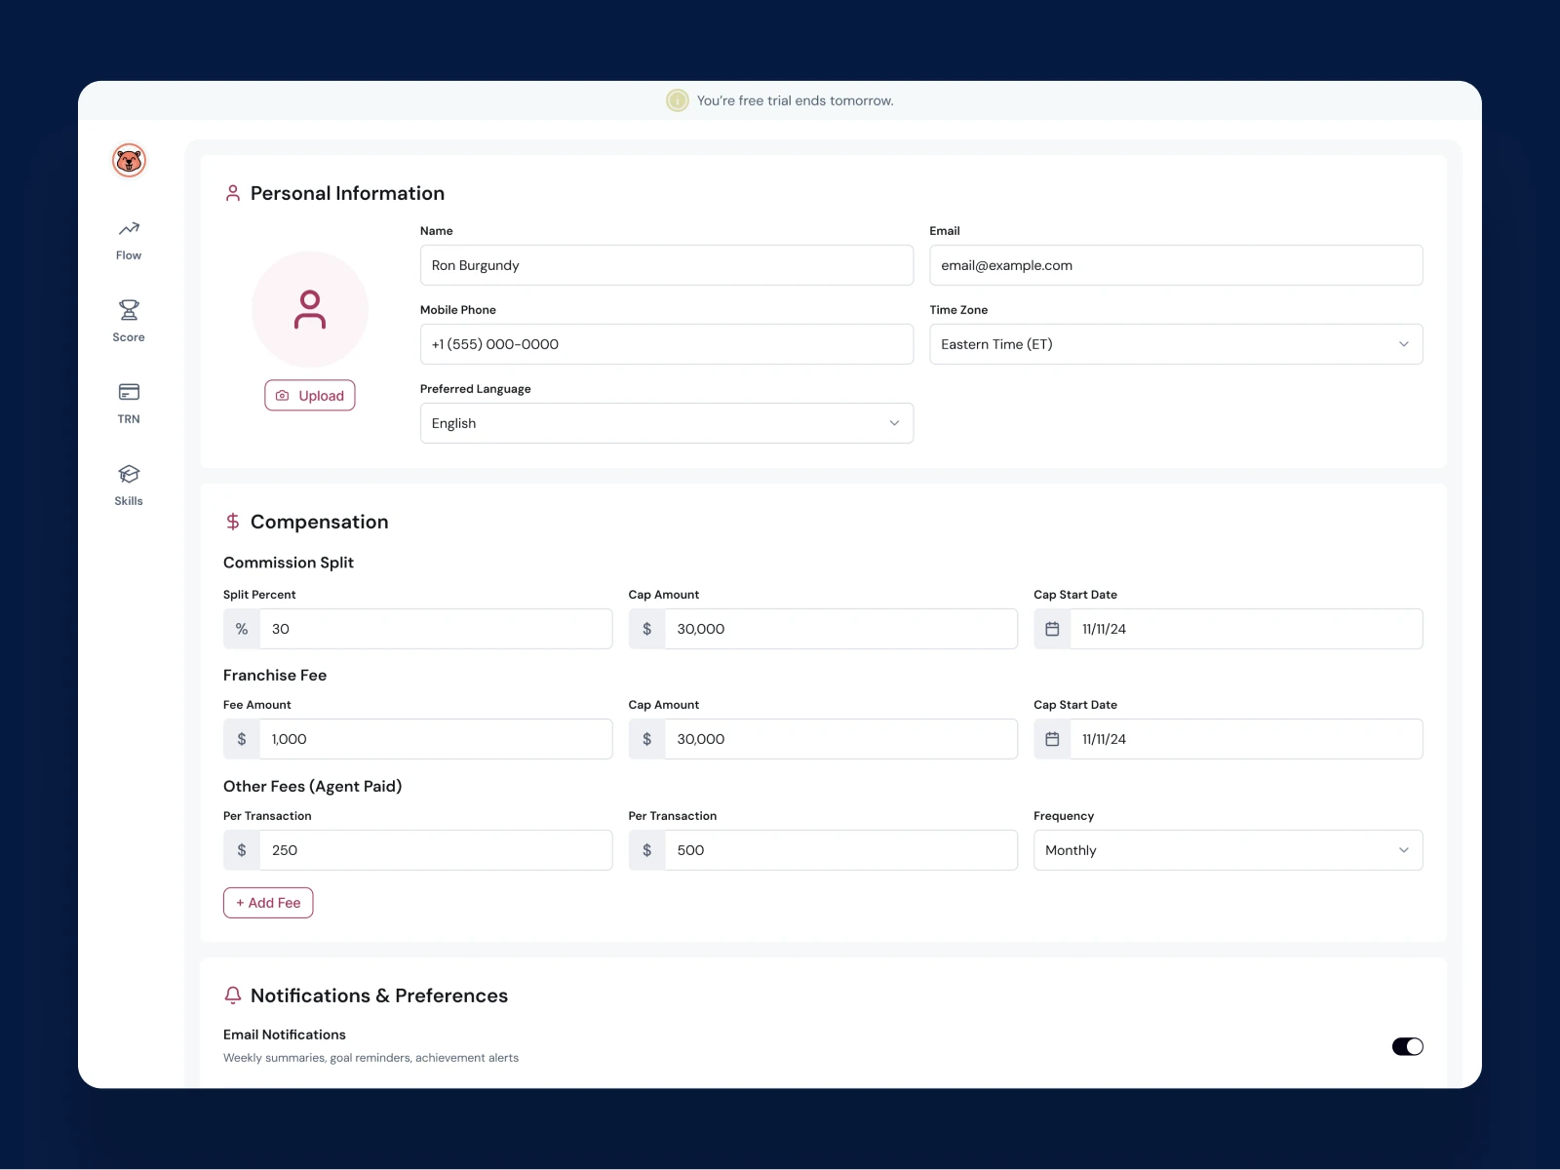Edit the Franchise Fee Cap Start Date

[x=1246, y=739]
